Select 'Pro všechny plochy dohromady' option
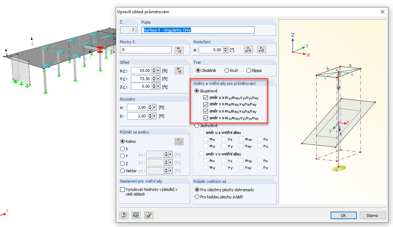The height and width of the screenshot is (227, 393). (197, 190)
